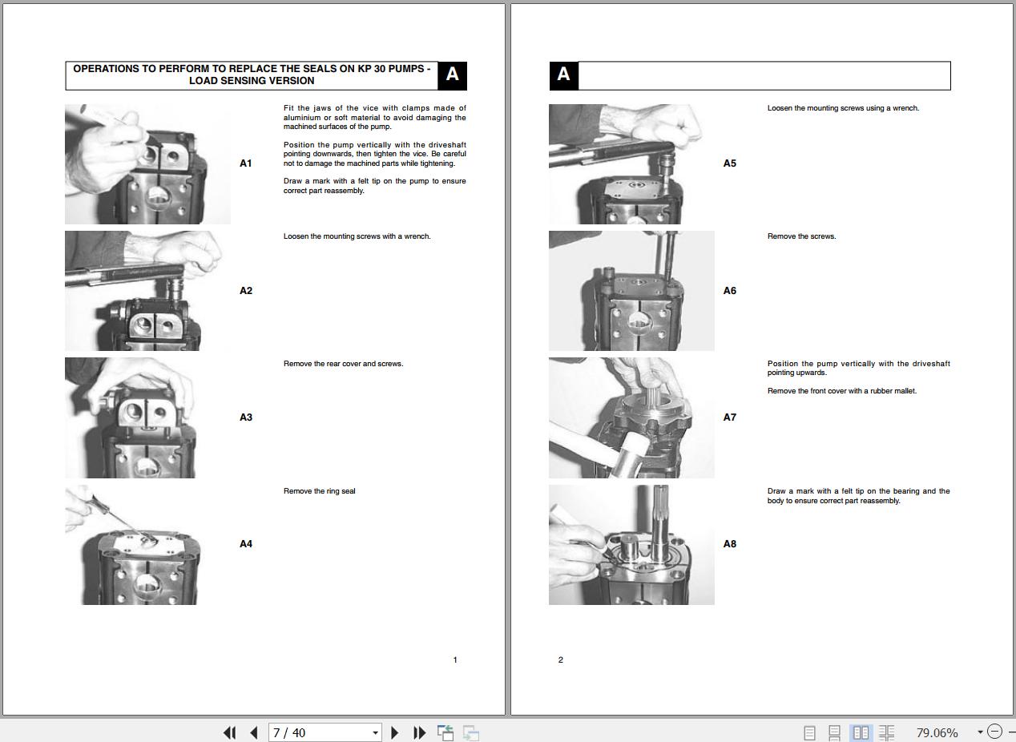Click the zoom out minus button
The height and width of the screenshot is (742, 1016).
click(x=994, y=732)
